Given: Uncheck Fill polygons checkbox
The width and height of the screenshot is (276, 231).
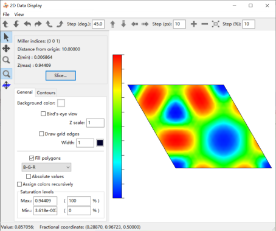Looking at the screenshot, I should point(32,158).
